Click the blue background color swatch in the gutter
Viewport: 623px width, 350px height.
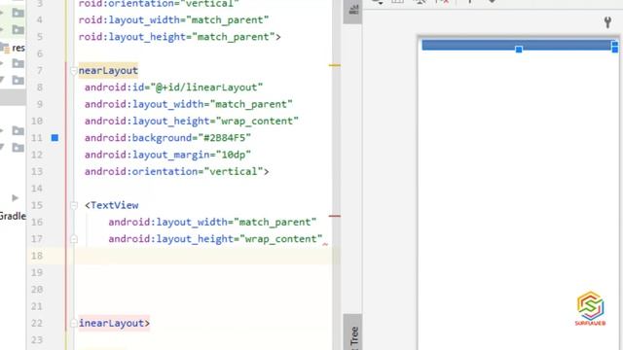click(x=55, y=138)
